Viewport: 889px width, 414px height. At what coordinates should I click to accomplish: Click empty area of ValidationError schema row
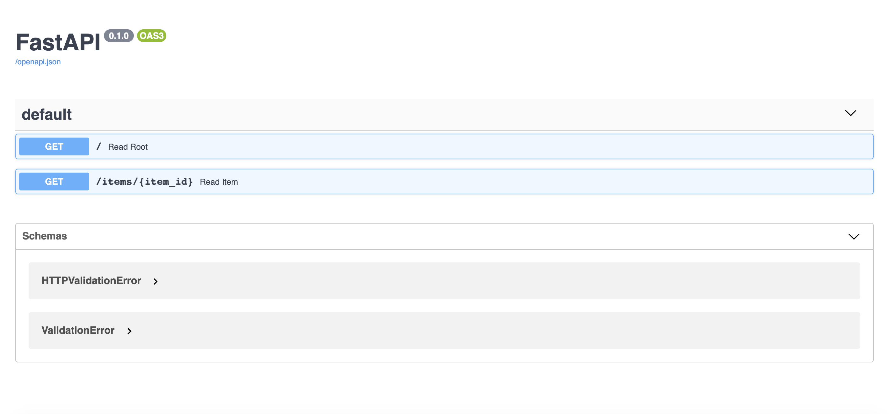pos(483,331)
